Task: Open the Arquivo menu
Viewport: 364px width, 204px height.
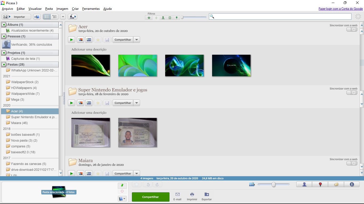Action: point(7,9)
